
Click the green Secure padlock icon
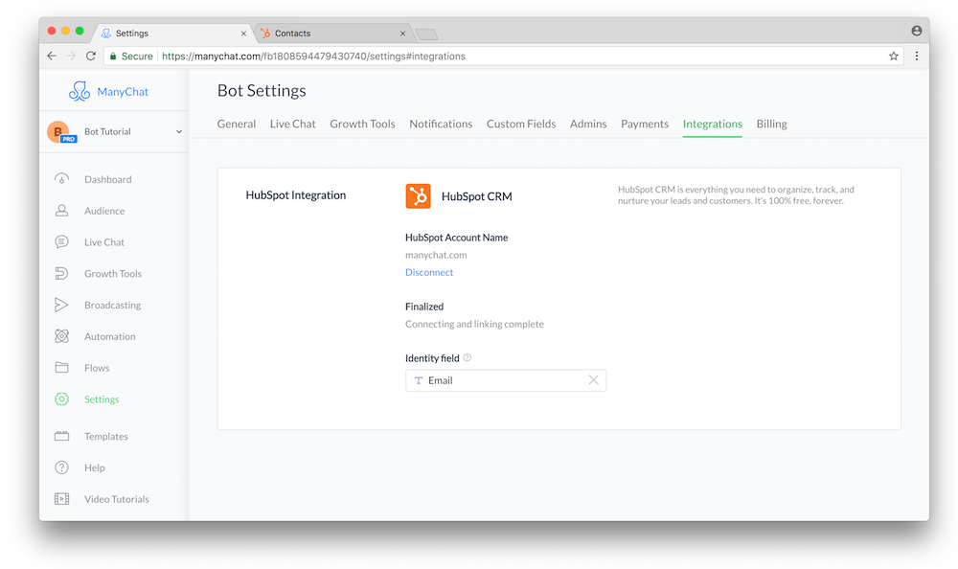point(113,57)
